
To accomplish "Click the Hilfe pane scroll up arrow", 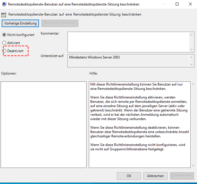I will [x=192, y=84].
